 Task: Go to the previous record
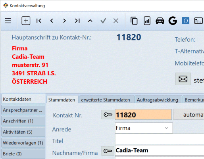point(52,21)
